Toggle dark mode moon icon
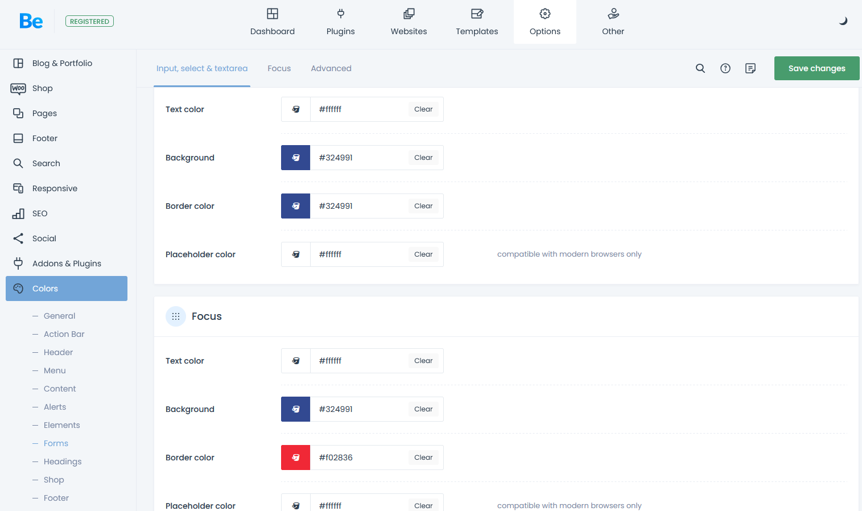The image size is (862, 511). pos(843,21)
